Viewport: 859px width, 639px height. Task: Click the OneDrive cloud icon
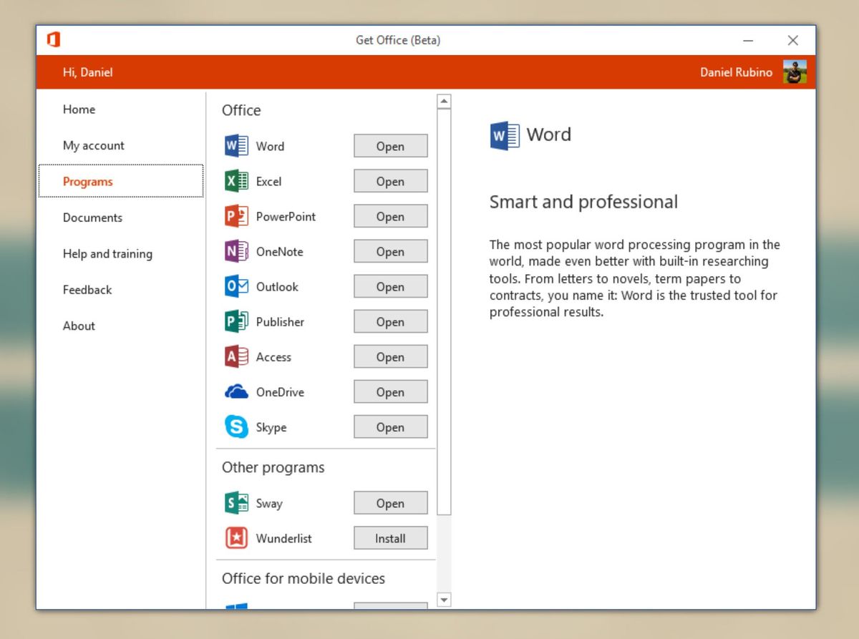click(236, 391)
